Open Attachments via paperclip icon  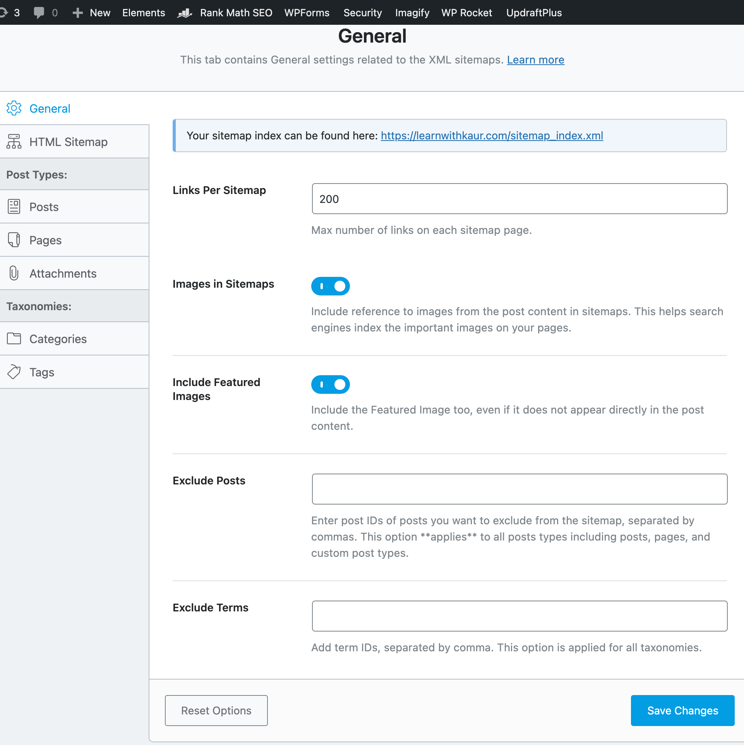[14, 273]
